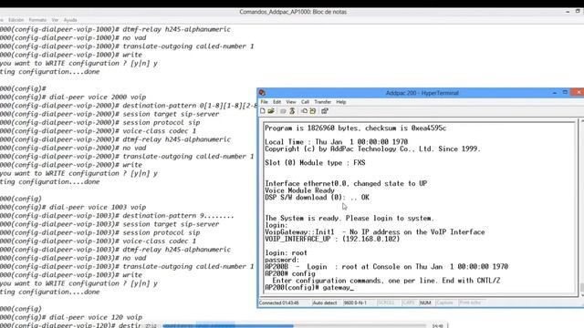
Task: Open the File menu in HyperTerminal
Action: 264,102
